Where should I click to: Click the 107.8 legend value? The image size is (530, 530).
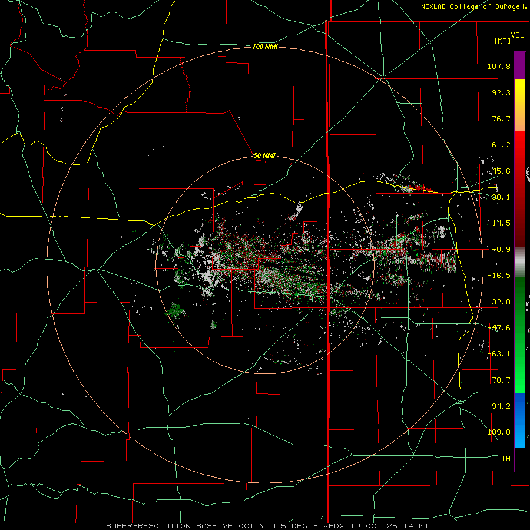tap(499, 66)
